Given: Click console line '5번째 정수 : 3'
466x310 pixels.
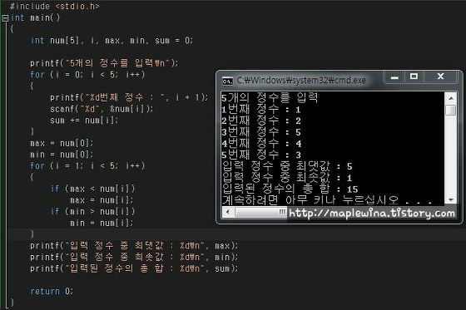Looking at the screenshot, I should tap(261, 155).
